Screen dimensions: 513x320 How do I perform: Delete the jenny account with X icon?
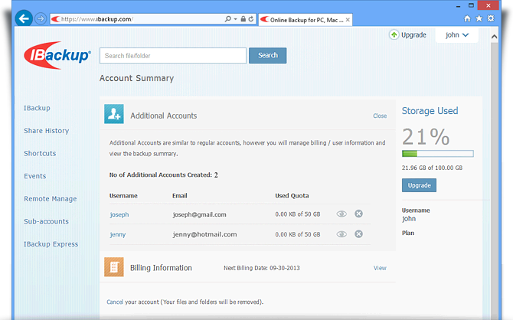pyautogui.click(x=358, y=234)
